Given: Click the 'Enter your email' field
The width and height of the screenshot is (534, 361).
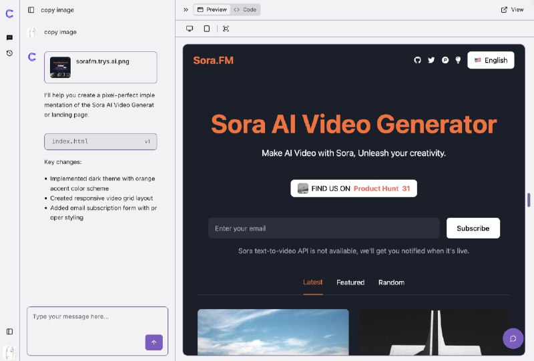Looking at the screenshot, I should 324,228.
